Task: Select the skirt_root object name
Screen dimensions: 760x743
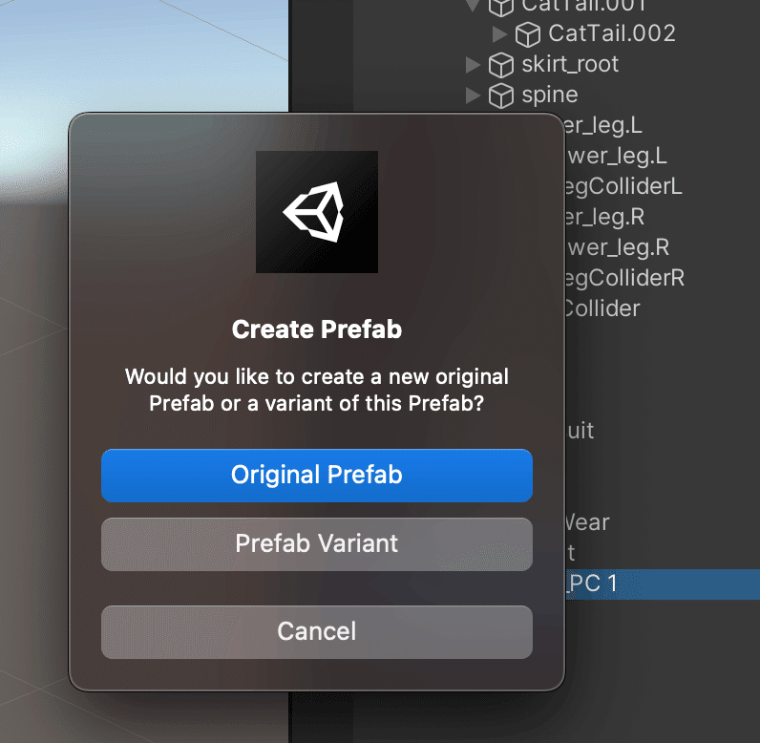Action: (x=570, y=64)
